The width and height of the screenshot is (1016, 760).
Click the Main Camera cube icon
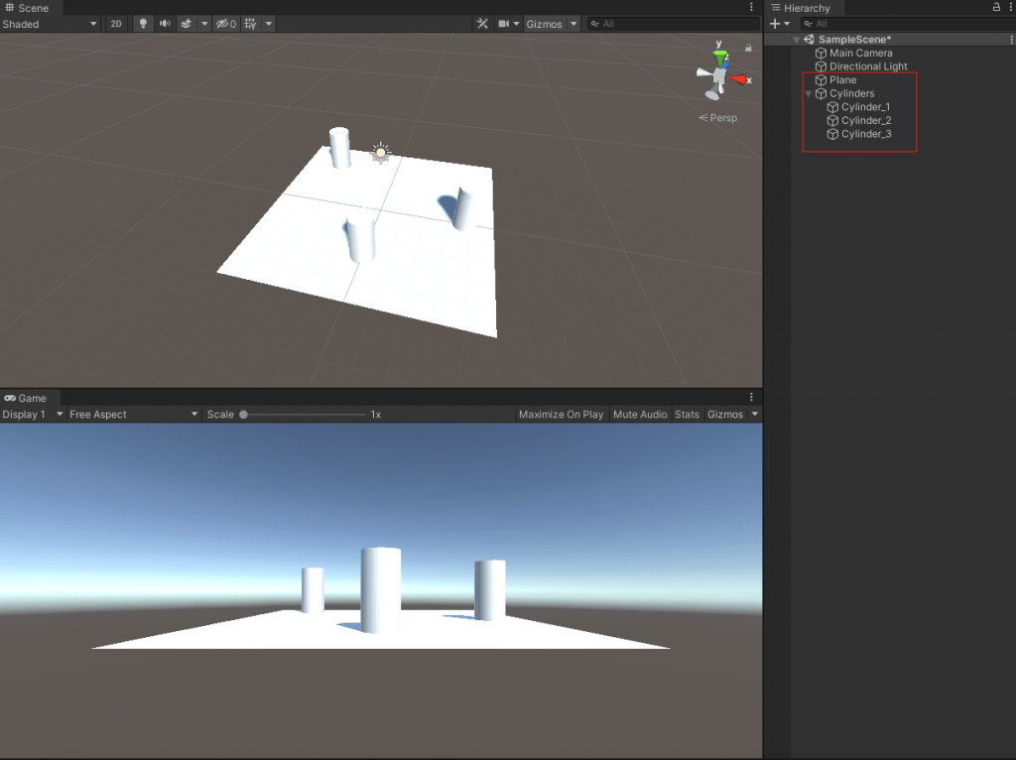click(x=821, y=54)
